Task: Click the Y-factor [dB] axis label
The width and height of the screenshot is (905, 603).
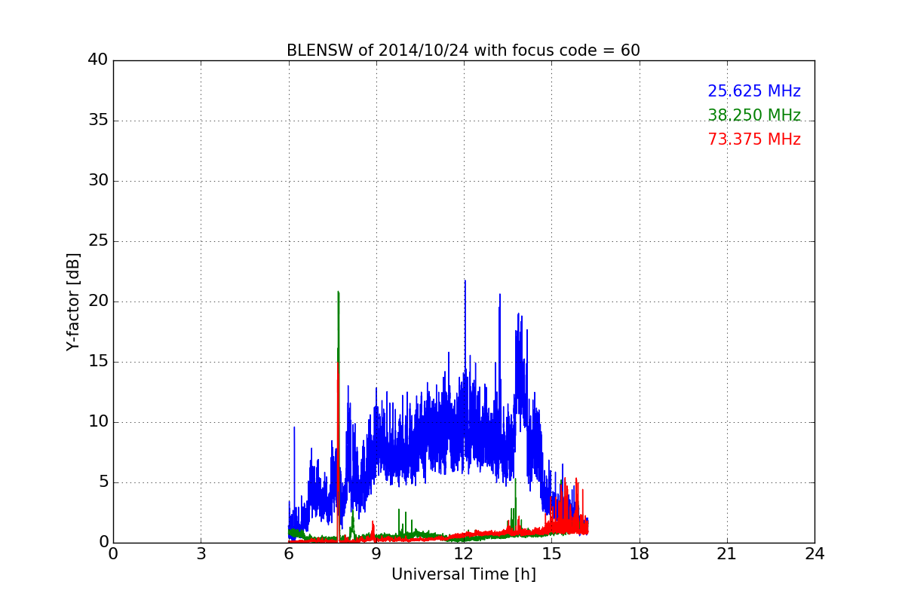Action: 73,301
